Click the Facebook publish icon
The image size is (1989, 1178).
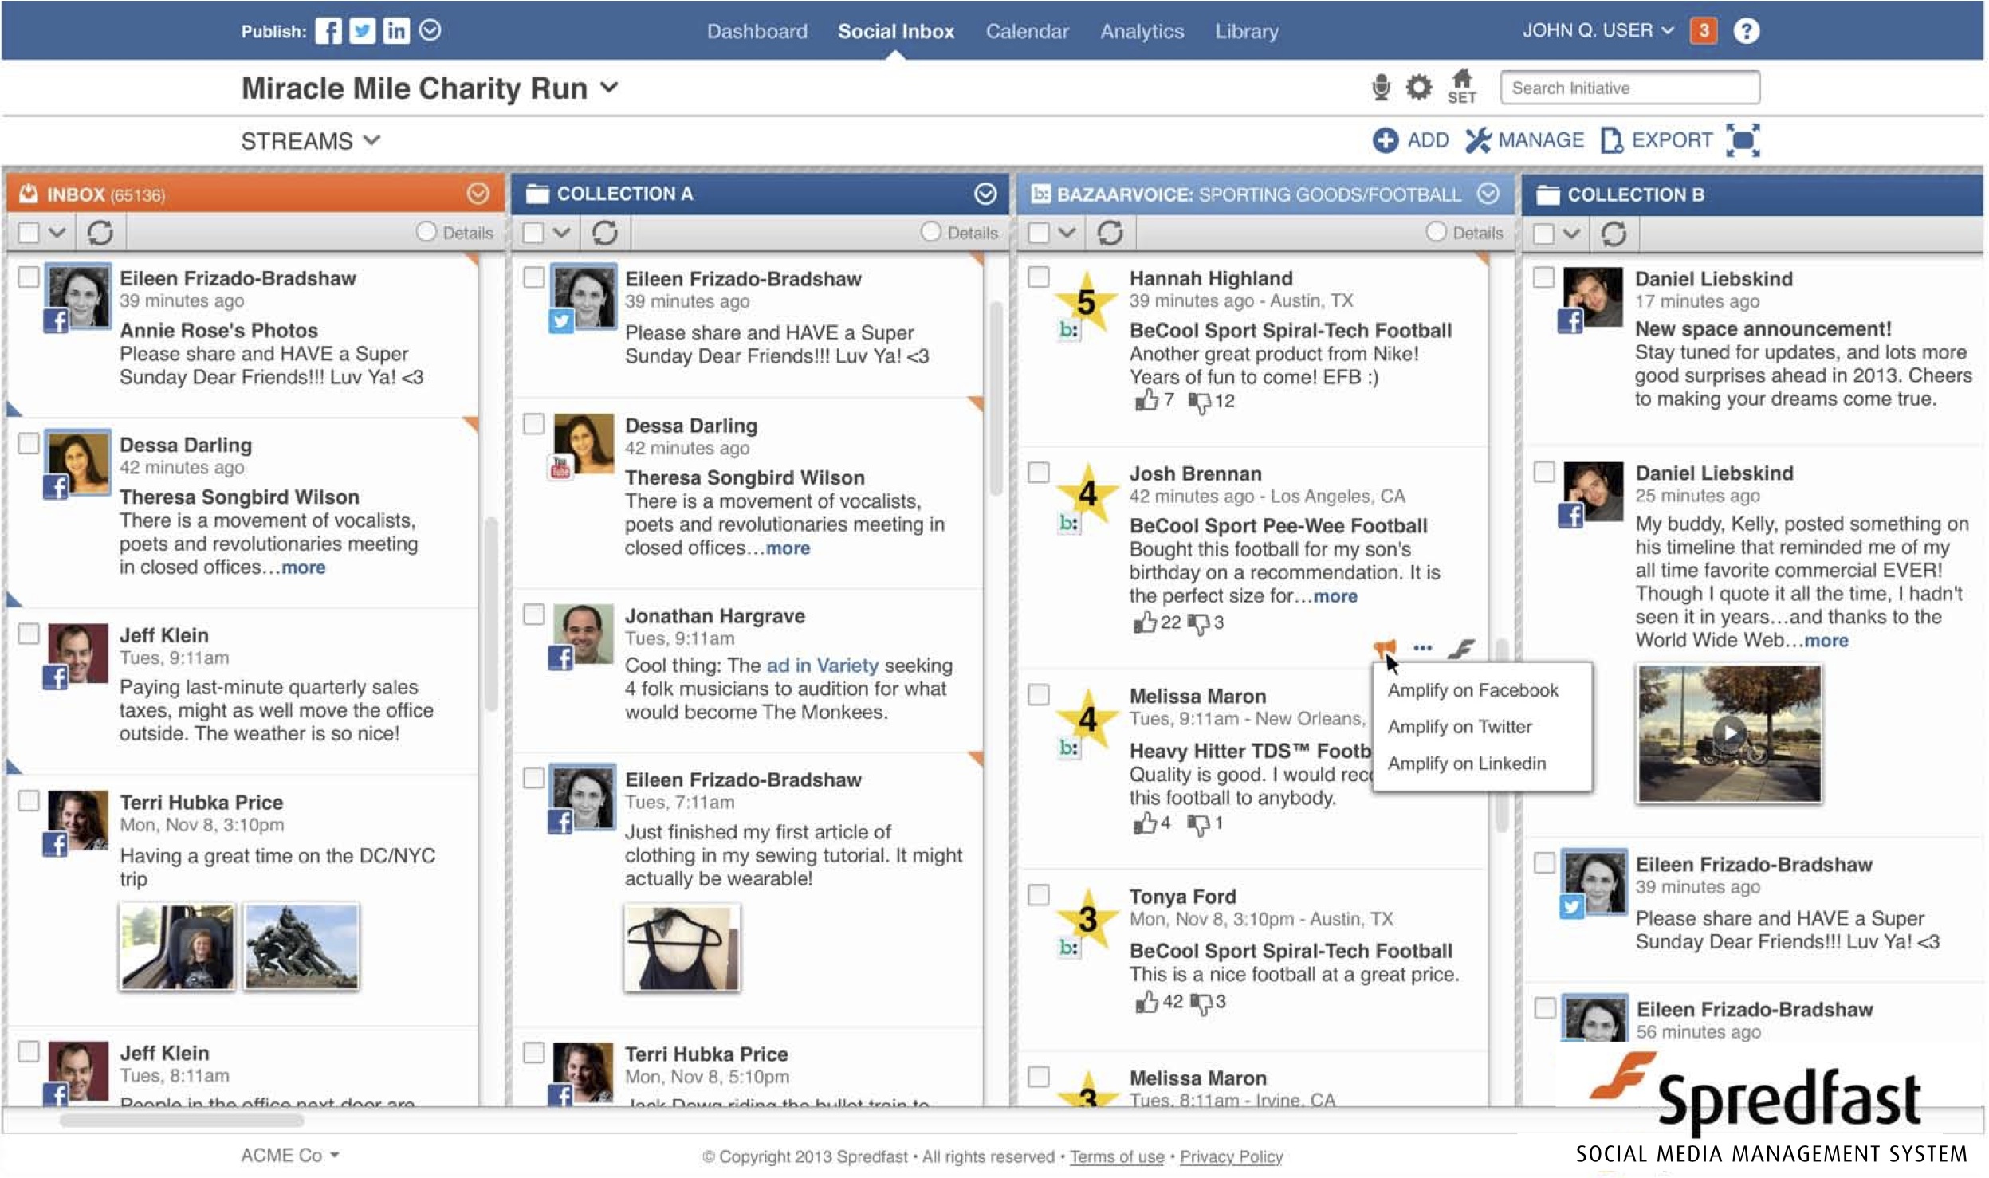[x=328, y=31]
